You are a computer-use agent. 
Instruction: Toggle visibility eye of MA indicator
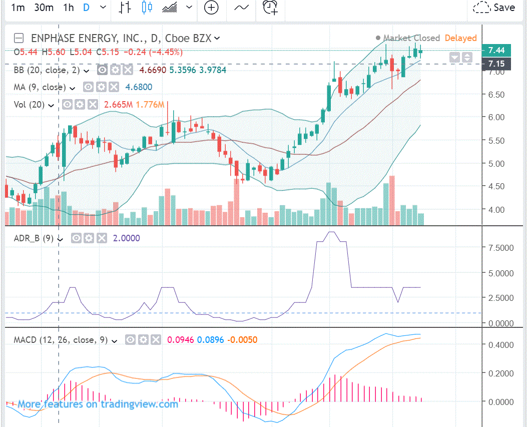point(88,87)
